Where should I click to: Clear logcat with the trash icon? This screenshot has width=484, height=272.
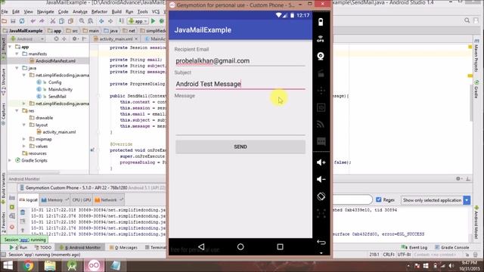tap(23, 212)
